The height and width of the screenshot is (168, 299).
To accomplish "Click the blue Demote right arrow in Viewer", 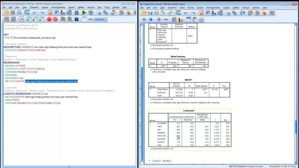I will [x=150, y=20].
